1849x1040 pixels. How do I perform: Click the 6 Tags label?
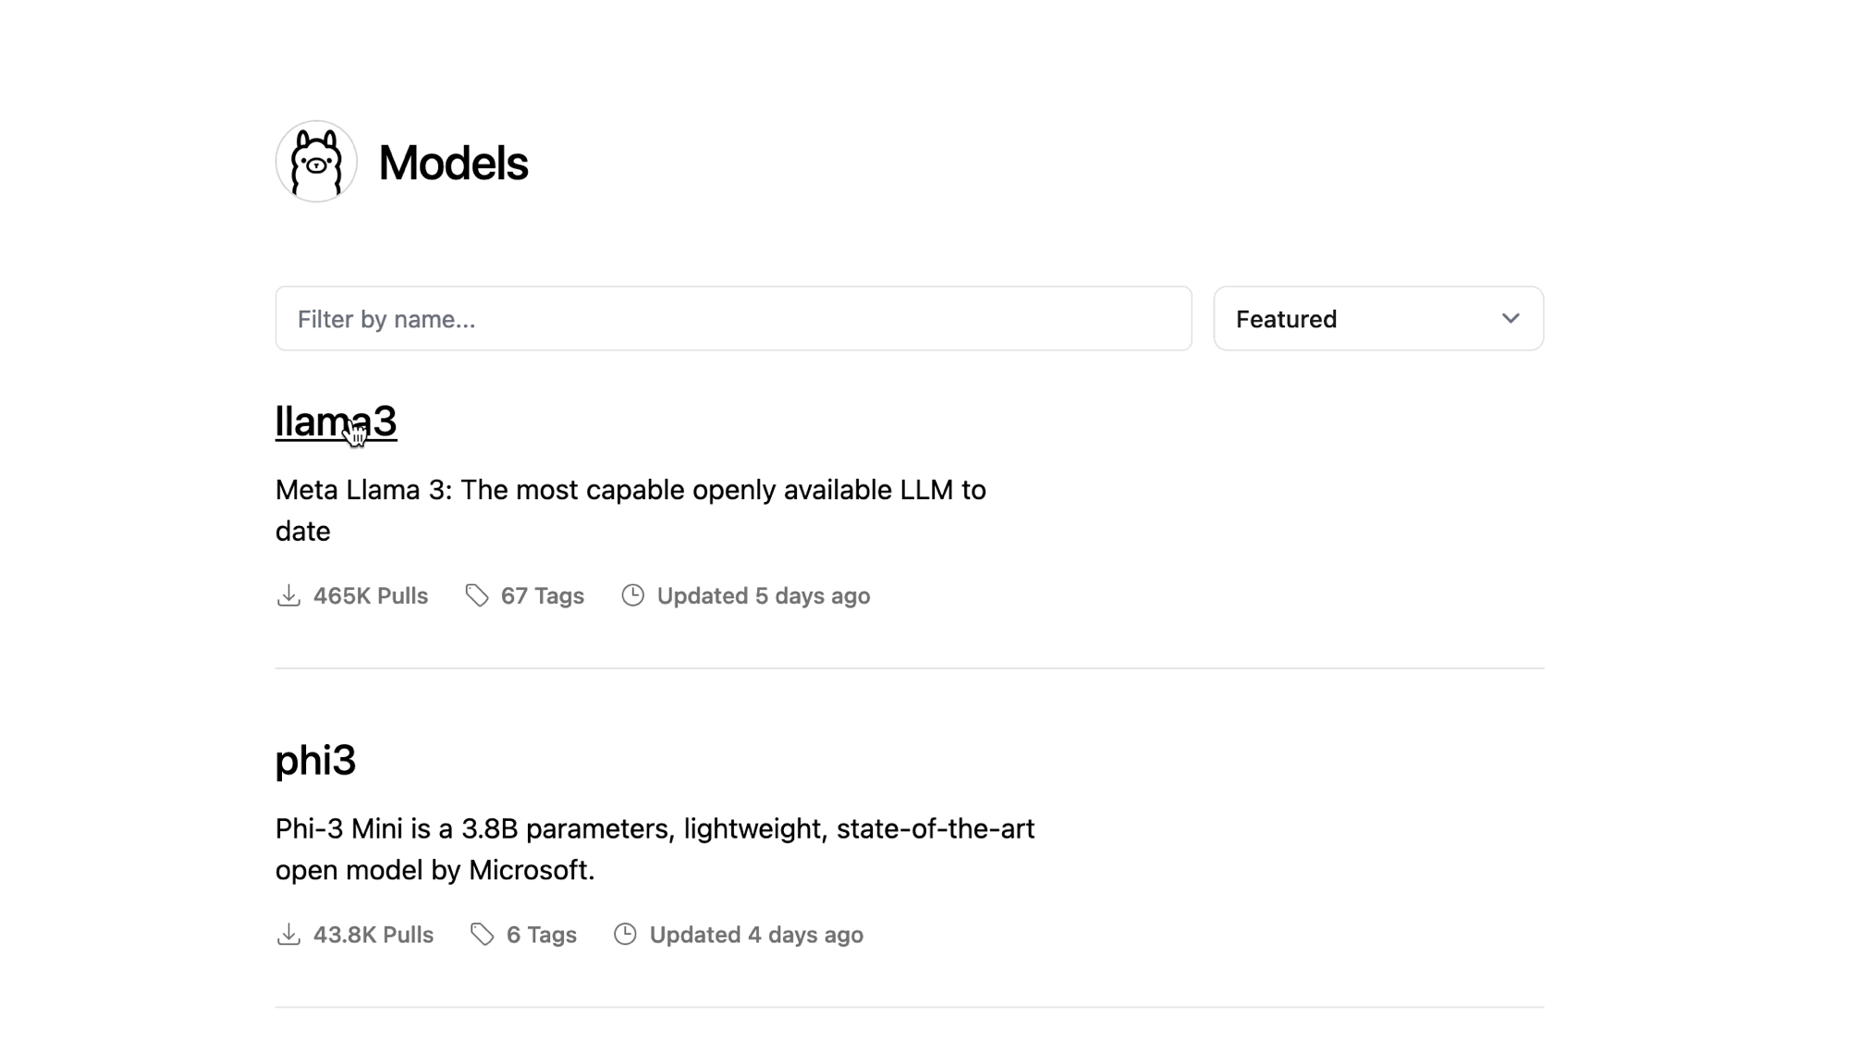coord(542,936)
